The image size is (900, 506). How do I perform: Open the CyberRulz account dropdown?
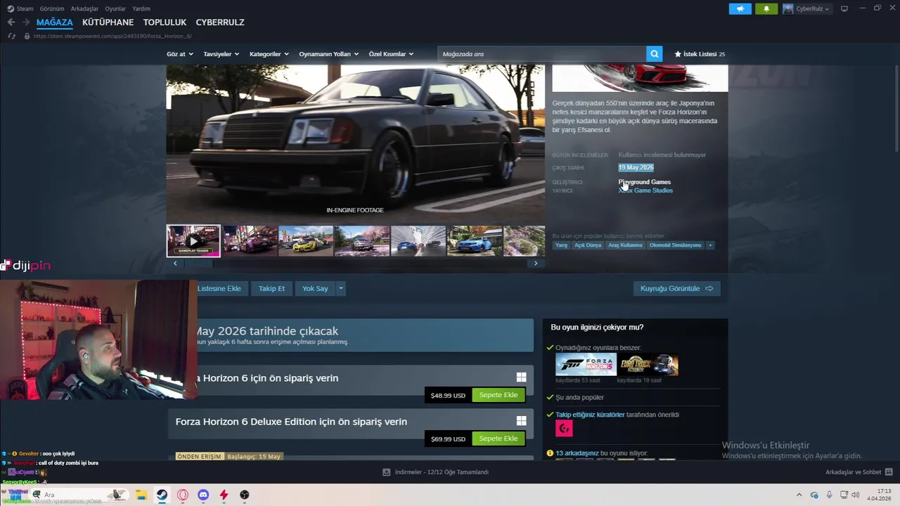coord(806,9)
